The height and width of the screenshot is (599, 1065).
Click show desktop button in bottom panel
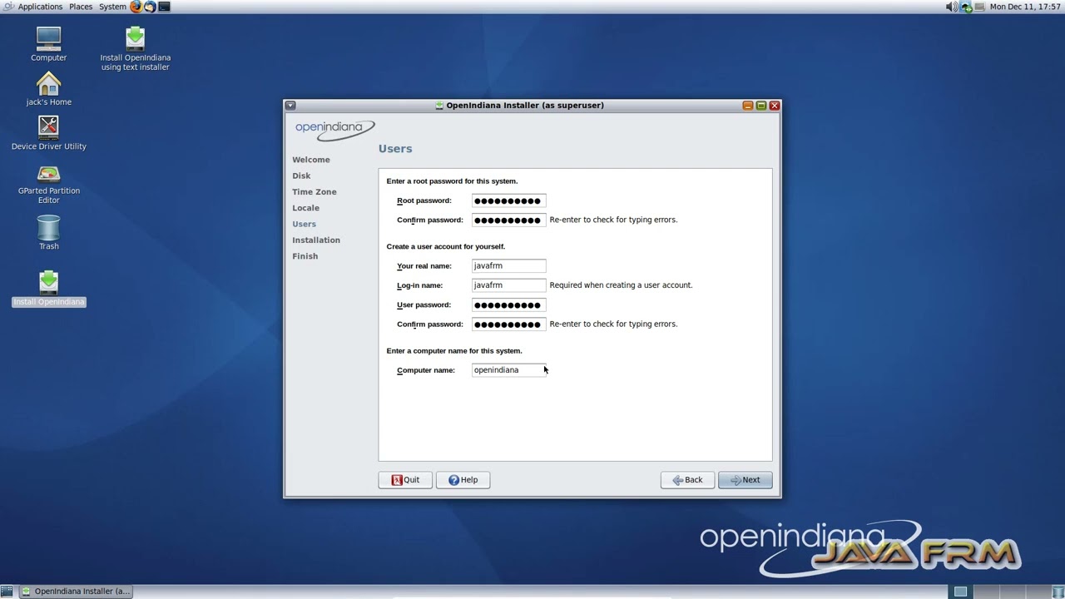(7, 592)
